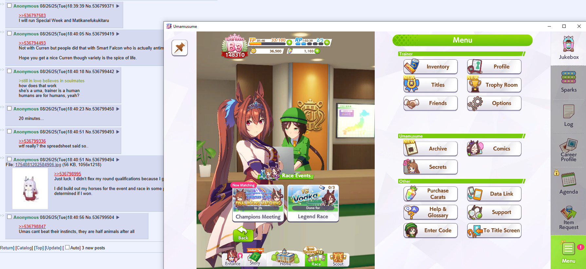Expand post menu arrow for No.536799504
The width and height of the screenshot is (586, 269).
(x=118, y=217)
